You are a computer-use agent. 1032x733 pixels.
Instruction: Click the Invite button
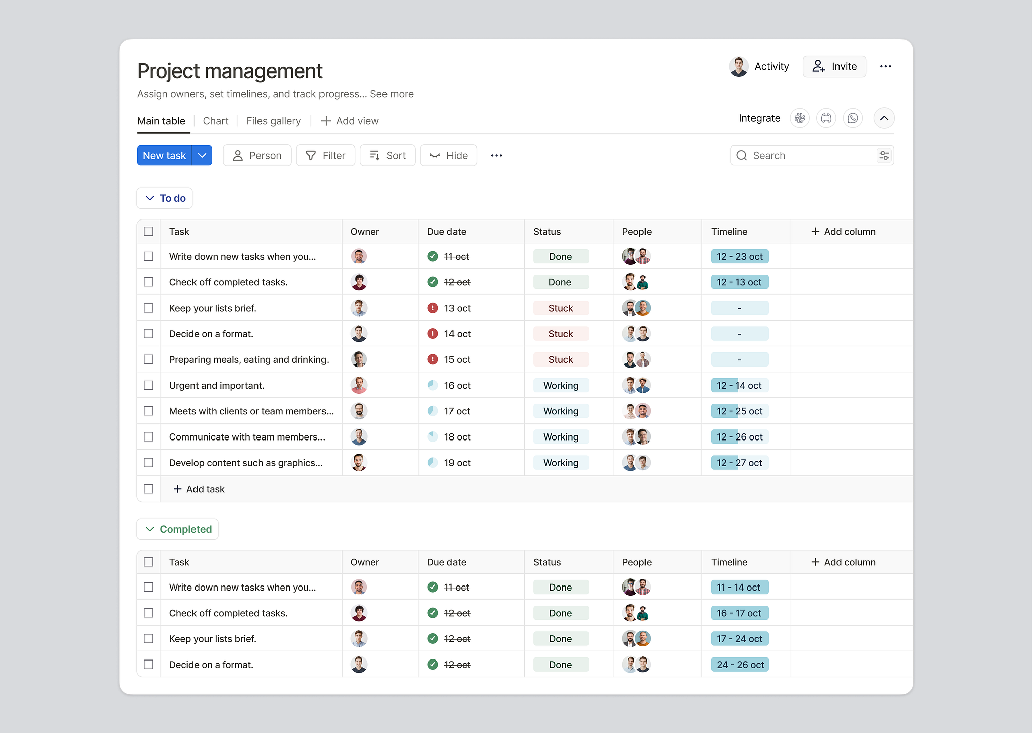click(834, 66)
